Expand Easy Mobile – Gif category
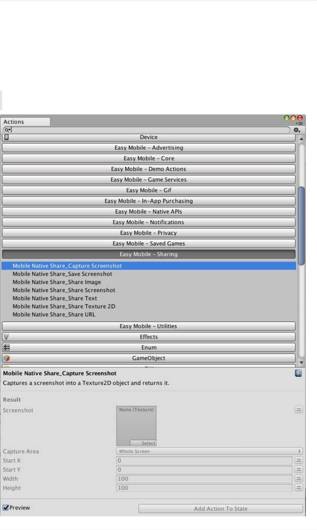This screenshot has width=317, height=530. pos(149,190)
